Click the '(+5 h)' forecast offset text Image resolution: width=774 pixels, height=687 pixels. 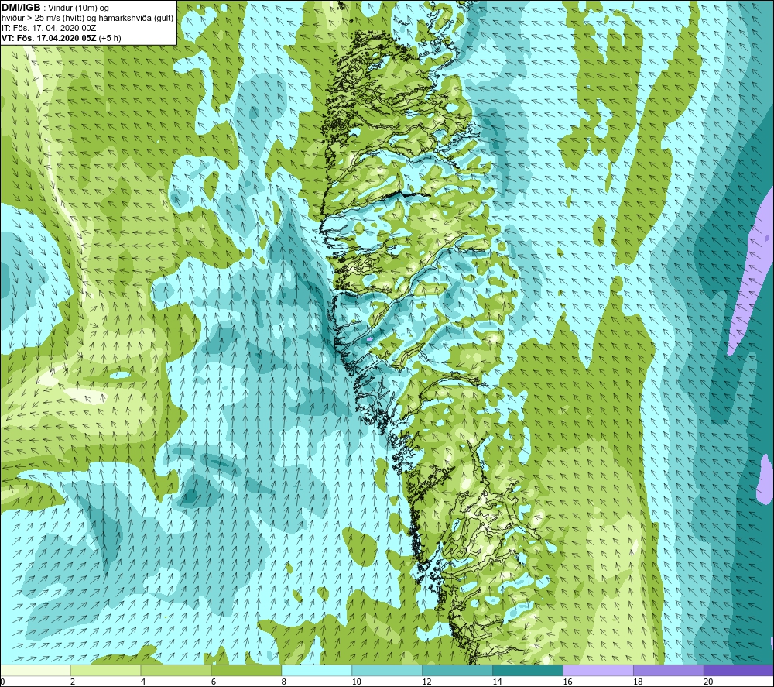tap(110, 38)
